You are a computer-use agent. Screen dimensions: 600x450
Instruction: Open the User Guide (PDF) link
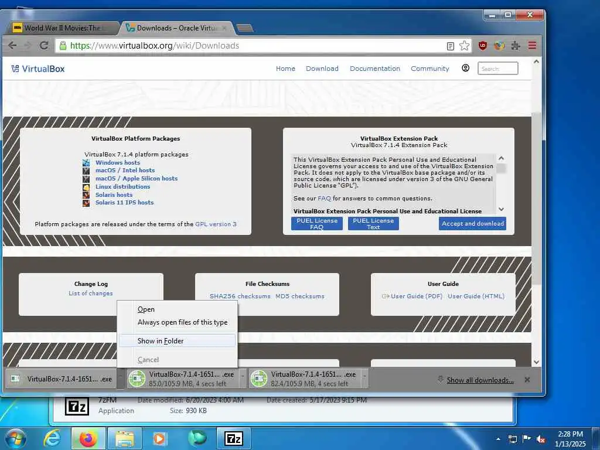click(x=417, y=296)
